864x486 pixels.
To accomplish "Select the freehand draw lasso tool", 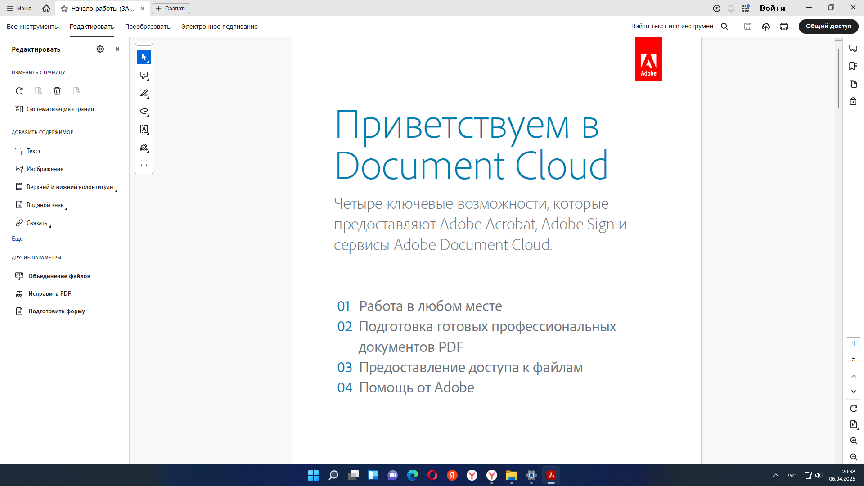I will 144,111.
